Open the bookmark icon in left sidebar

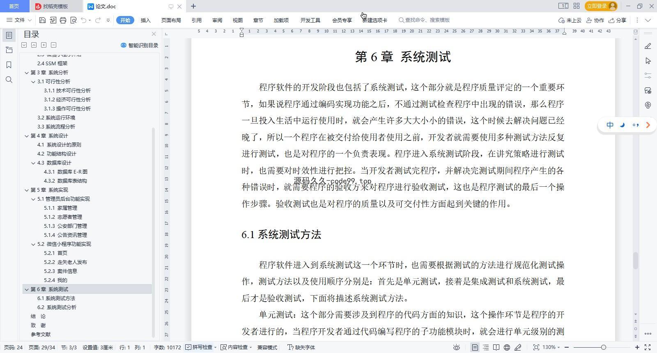(x=9, y=65)
